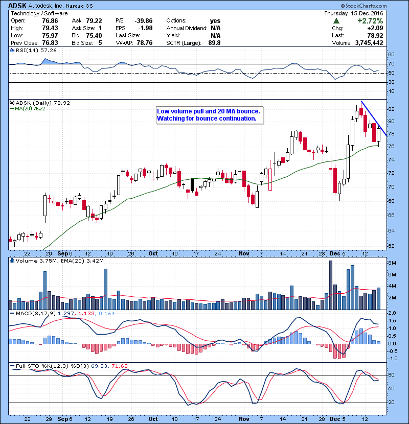Click the 'Sep 6' label on price chart axis
Image resolution: width=409 pixels, height=424 pixels.
65,253
